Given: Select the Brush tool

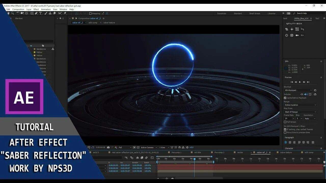Looking at the screenshot, I should [x=46, y=13].
